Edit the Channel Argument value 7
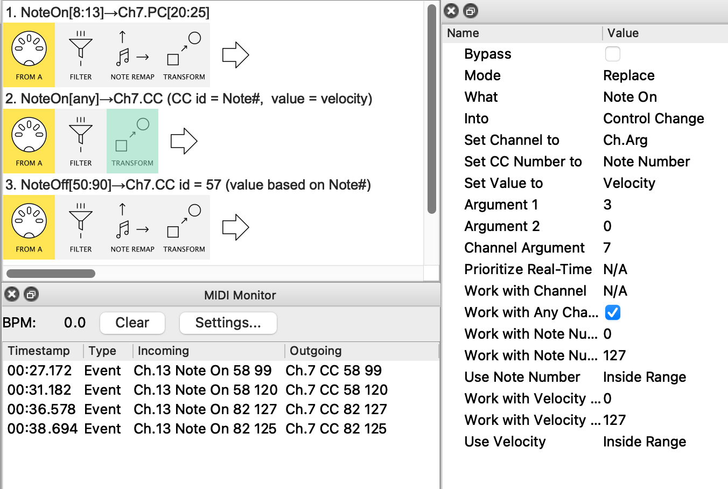Screen dimensions: 728x489 [x=607, y=248]
